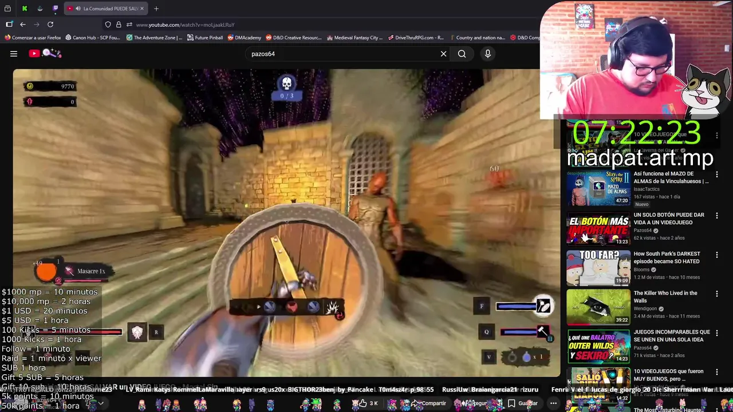Image resolution: width=733 pixels, height=412 pixels.
Task: Click IsaacTactics channel name
Action: coord(647,189)
